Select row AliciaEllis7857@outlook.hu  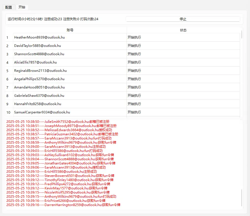point(122,62)
